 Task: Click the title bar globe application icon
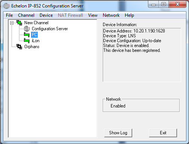tap(6, 6)
